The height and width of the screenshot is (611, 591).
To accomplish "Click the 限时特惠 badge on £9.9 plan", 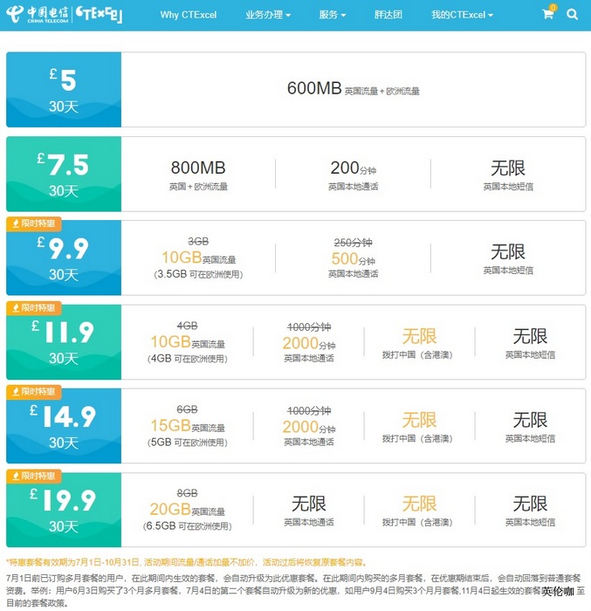I will (31, 223).
